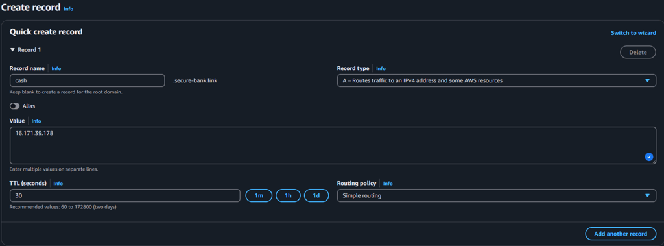Open Info link next to Create record
664x246 pixels.
click(x=68, y=8)
